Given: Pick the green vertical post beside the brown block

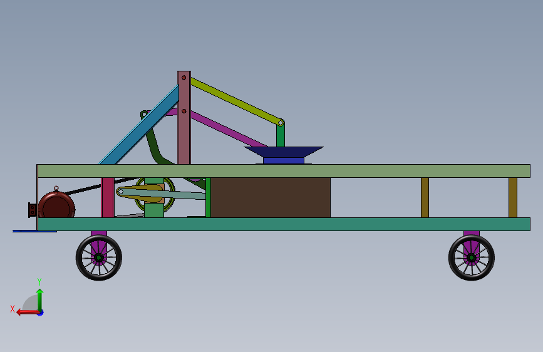Looking at the screenshot, I should click(x=208, y=198).
